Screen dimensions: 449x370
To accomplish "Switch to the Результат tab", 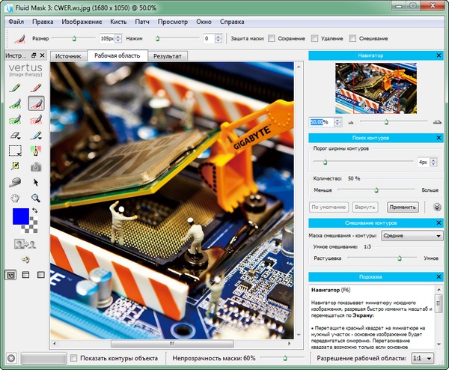I will [x=168, y=56].
